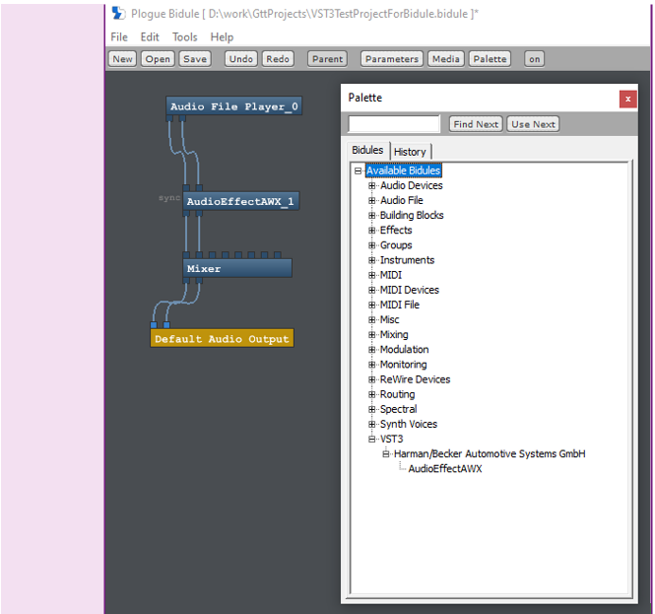Screen dimensions: 655x614
Task: Toggle the audio engine 'on' button
Action: tap(534, 59)
